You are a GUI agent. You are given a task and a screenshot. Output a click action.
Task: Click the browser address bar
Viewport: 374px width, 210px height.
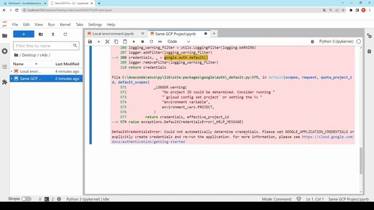(x=172, y=10)
